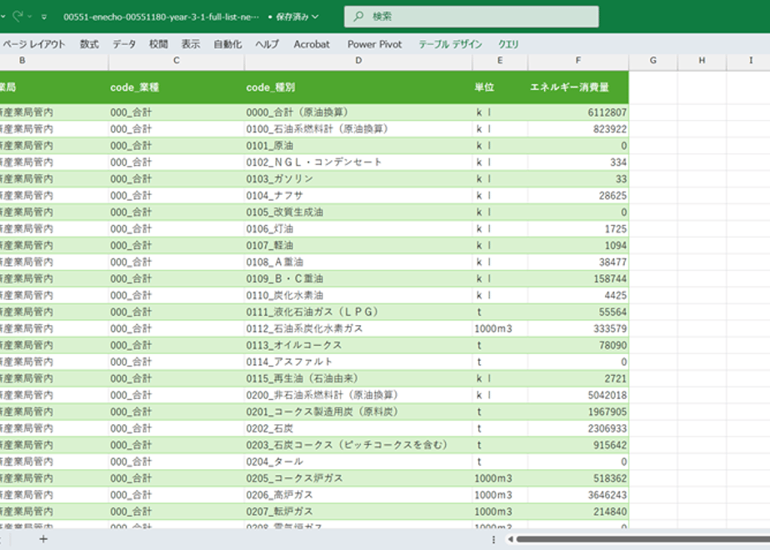
Task: Select cell 0201_コークス製造用炭（原料炭）
Action: [x=358, y=412]
